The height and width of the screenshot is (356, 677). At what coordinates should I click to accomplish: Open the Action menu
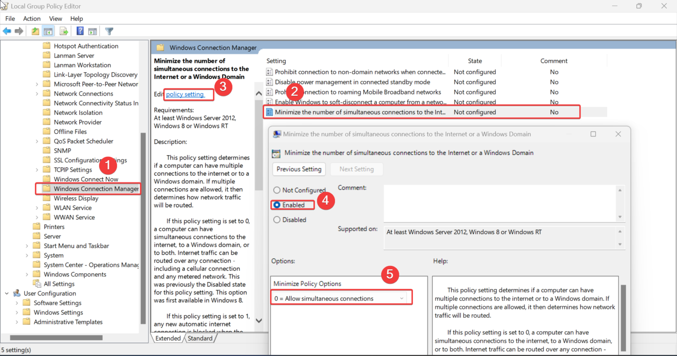32,18
